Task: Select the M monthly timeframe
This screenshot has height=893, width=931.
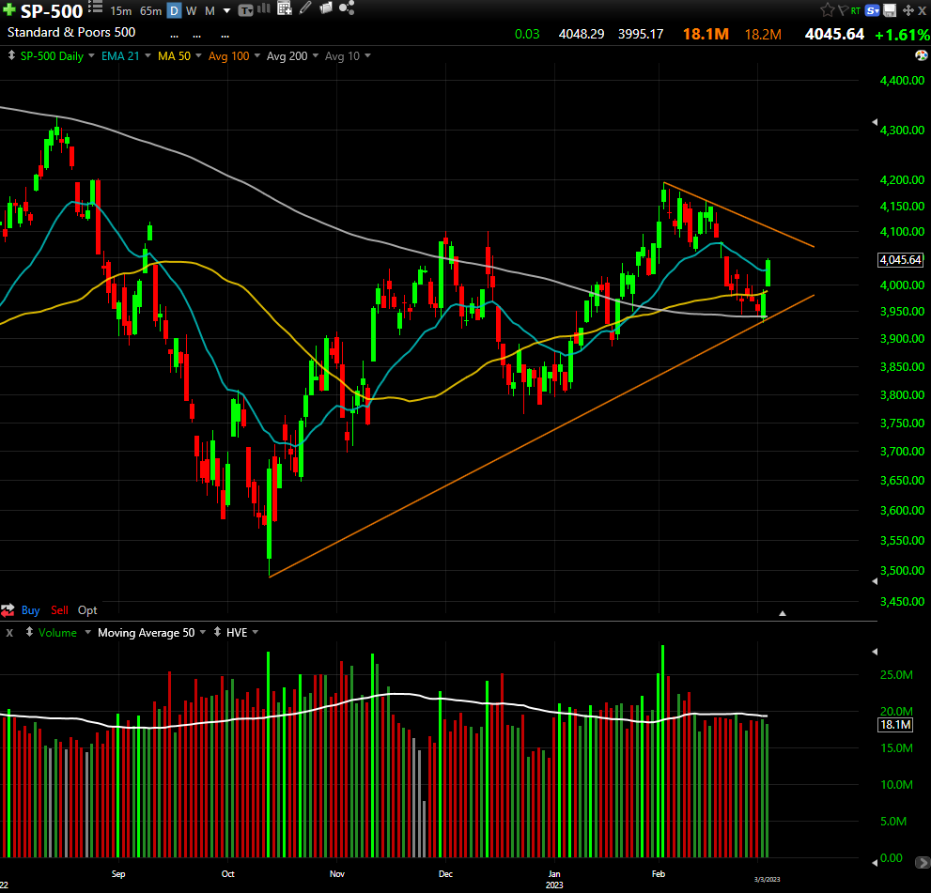Action: click(x=209, y=10)
